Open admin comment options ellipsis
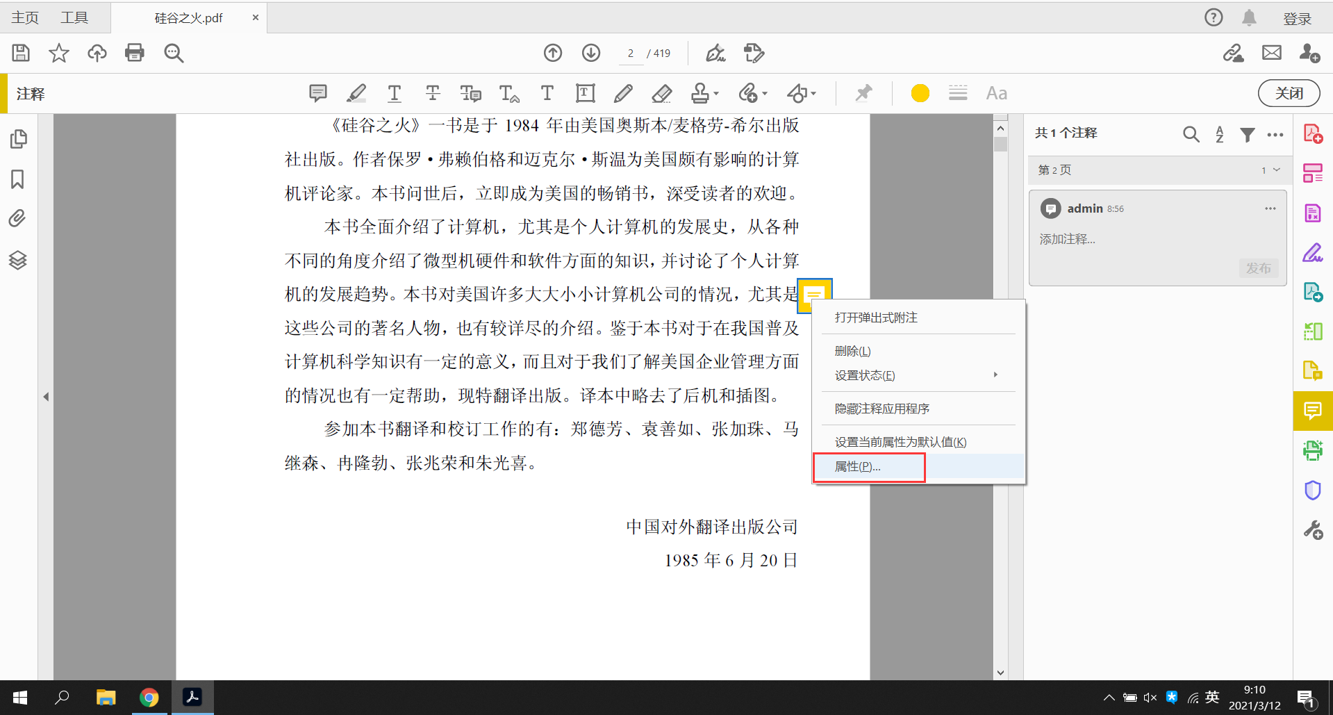1333x715 pixels. (1270, 208)
